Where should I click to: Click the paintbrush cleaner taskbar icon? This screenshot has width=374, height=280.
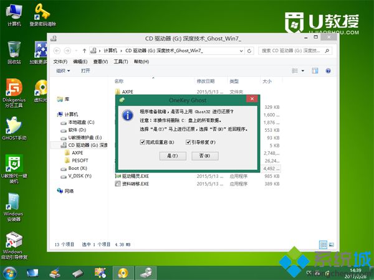(x=55, y=273)
